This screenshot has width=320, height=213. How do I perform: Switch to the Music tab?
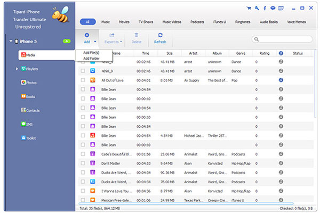tap(106, 22)
